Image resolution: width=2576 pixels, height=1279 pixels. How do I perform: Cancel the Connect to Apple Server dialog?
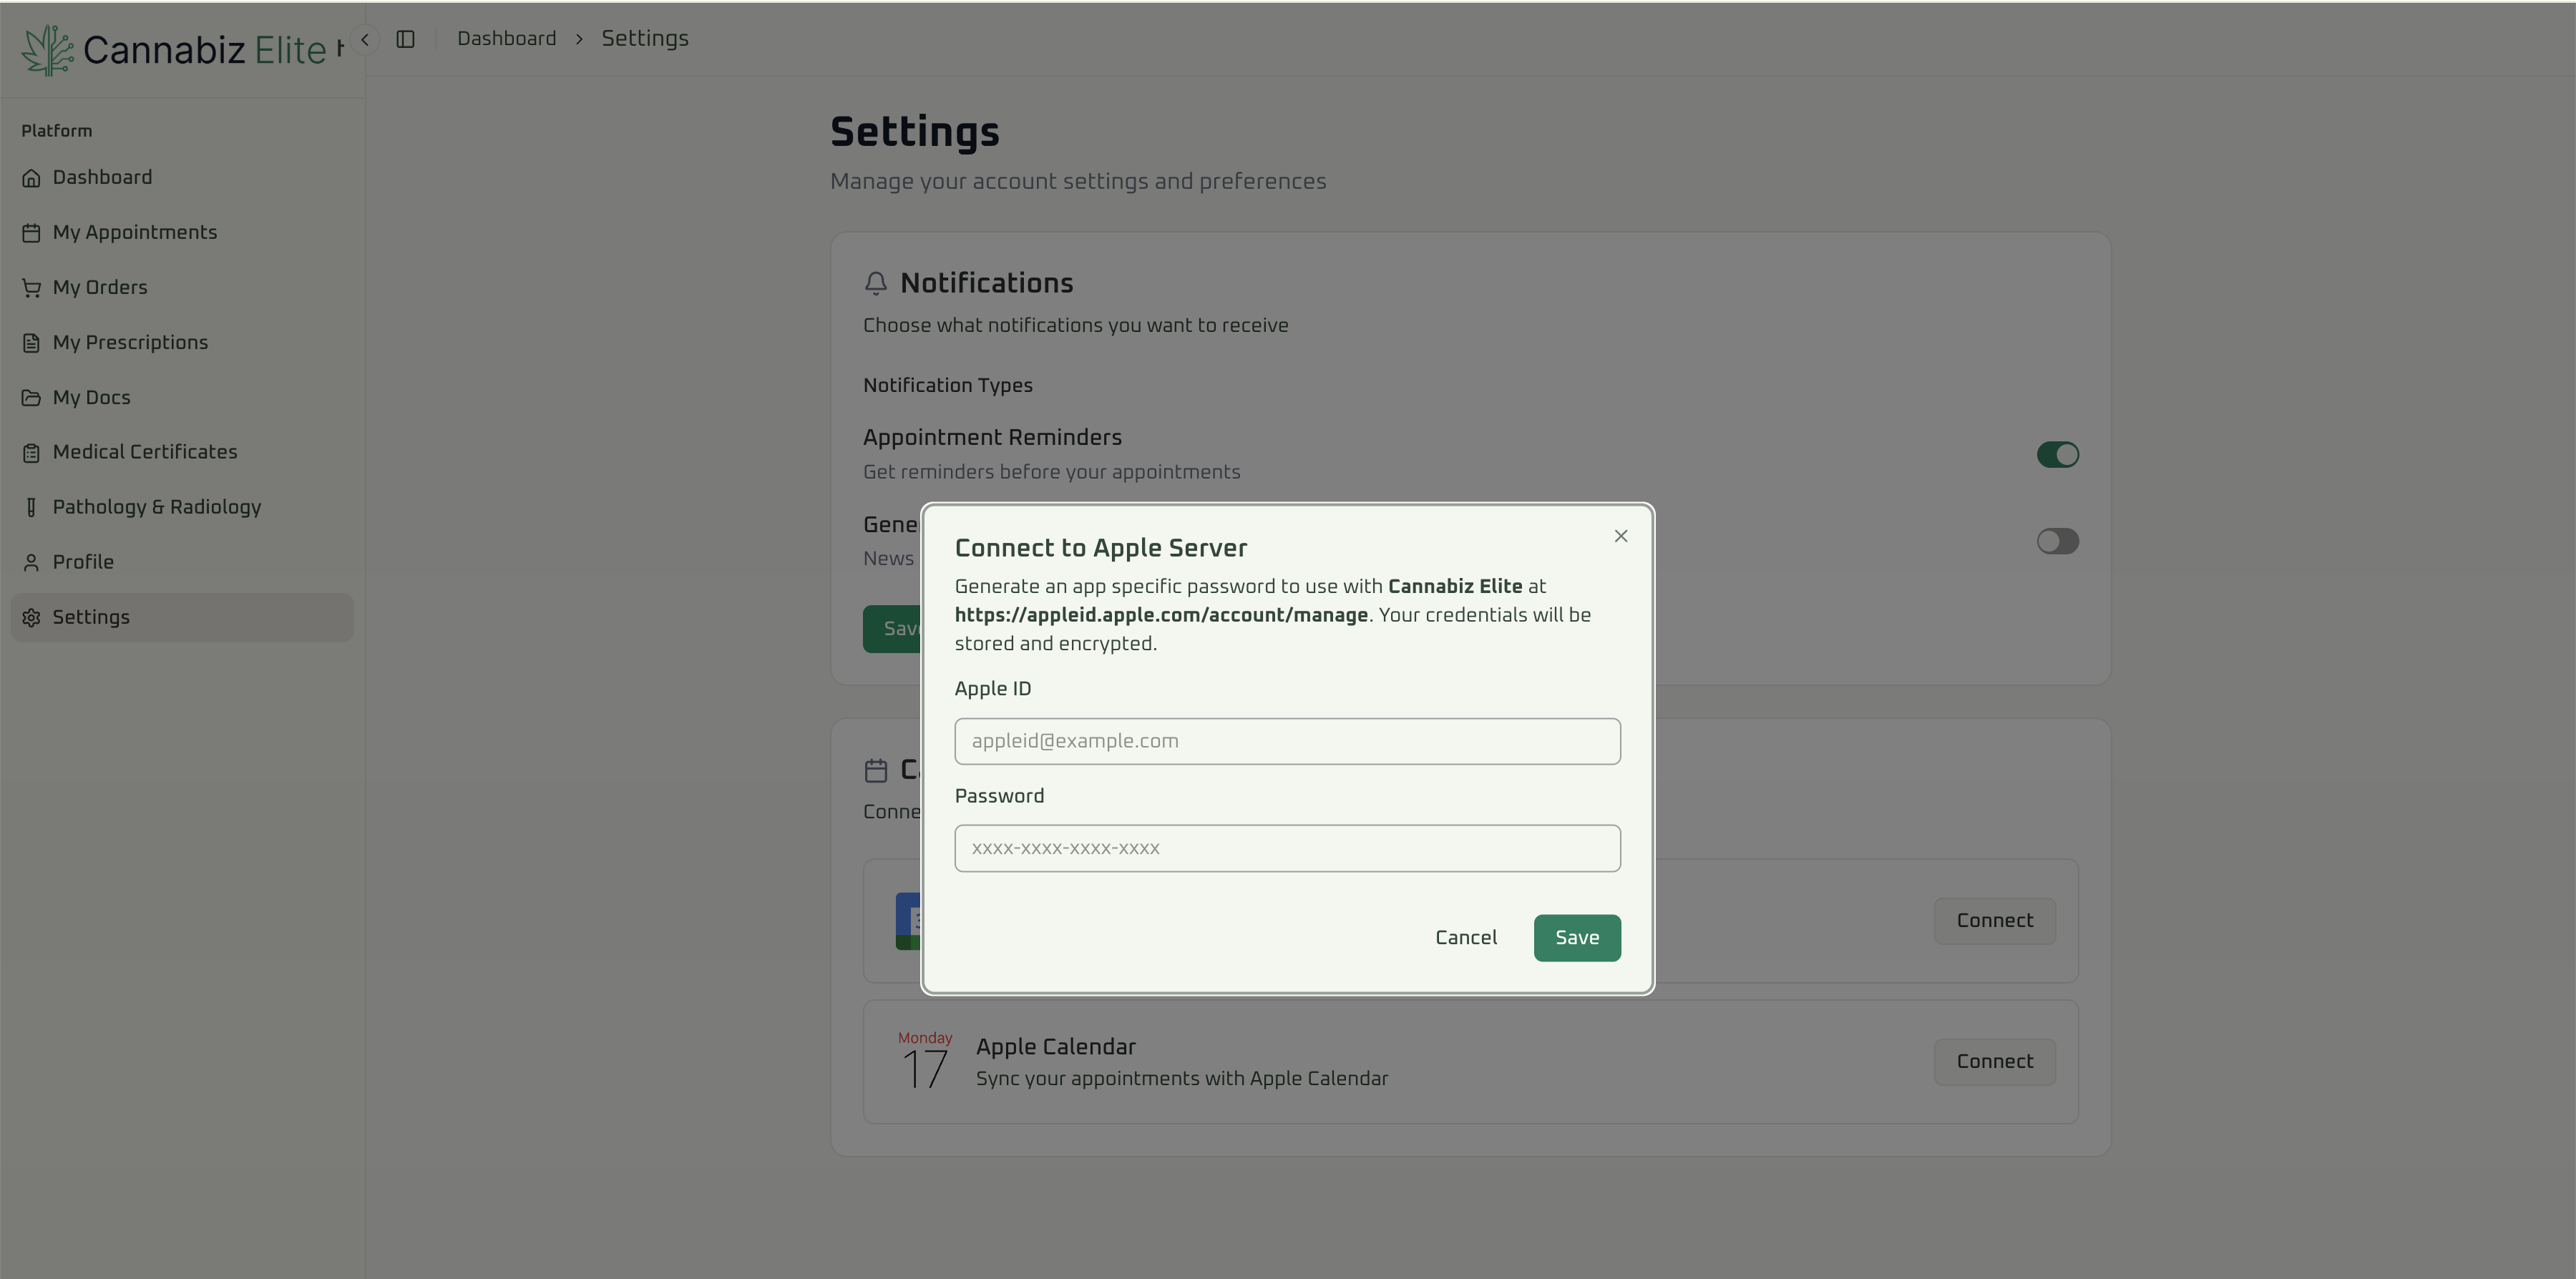[x=1466, y=937]
